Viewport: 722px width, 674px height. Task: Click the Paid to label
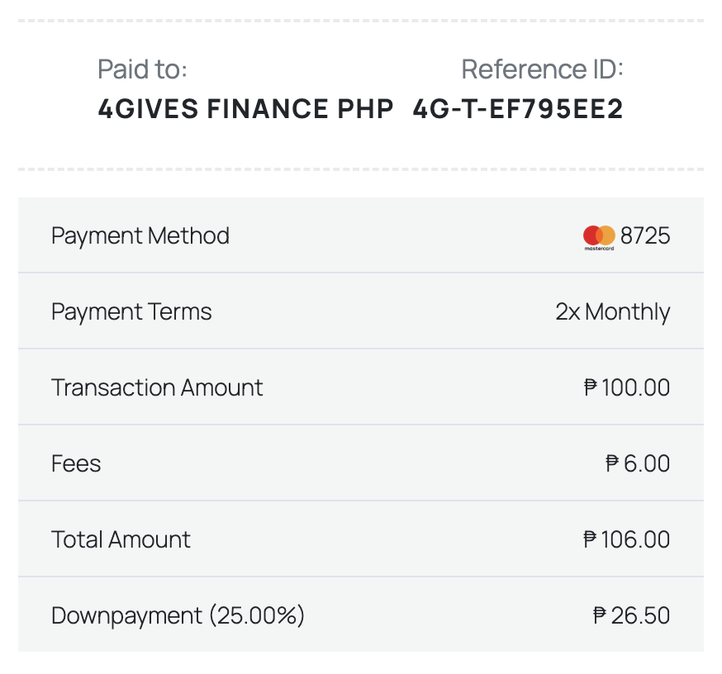[142, 69]
